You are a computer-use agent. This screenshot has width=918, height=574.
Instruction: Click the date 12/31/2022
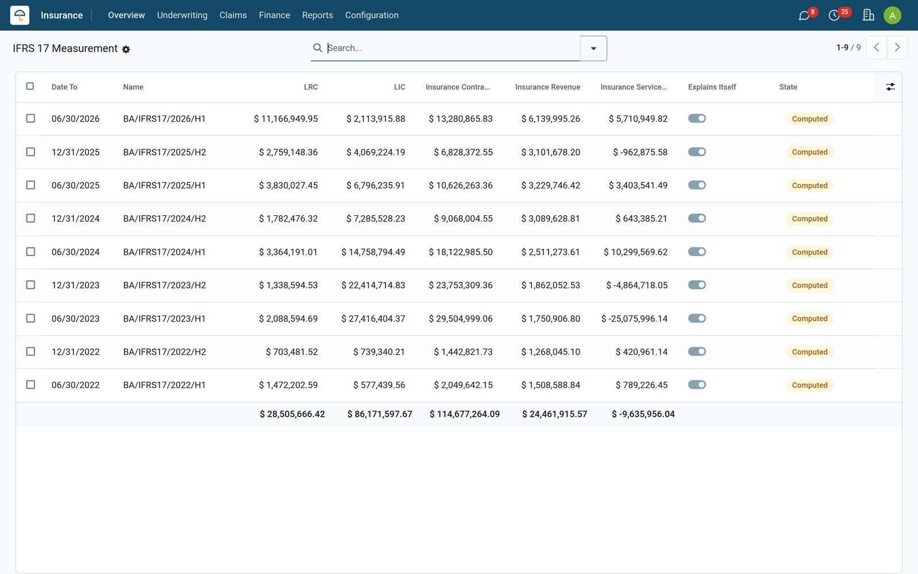pyautogui.click(x=75, y=352)
